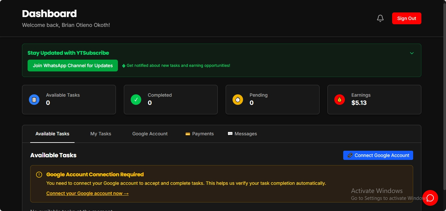Switch to the My Tasks tab

coord(101,134)
